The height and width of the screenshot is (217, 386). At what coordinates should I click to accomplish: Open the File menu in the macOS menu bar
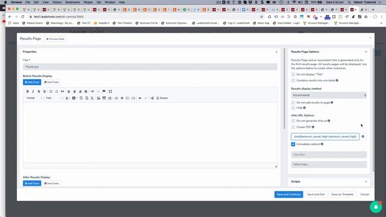(x=28, y=2)
